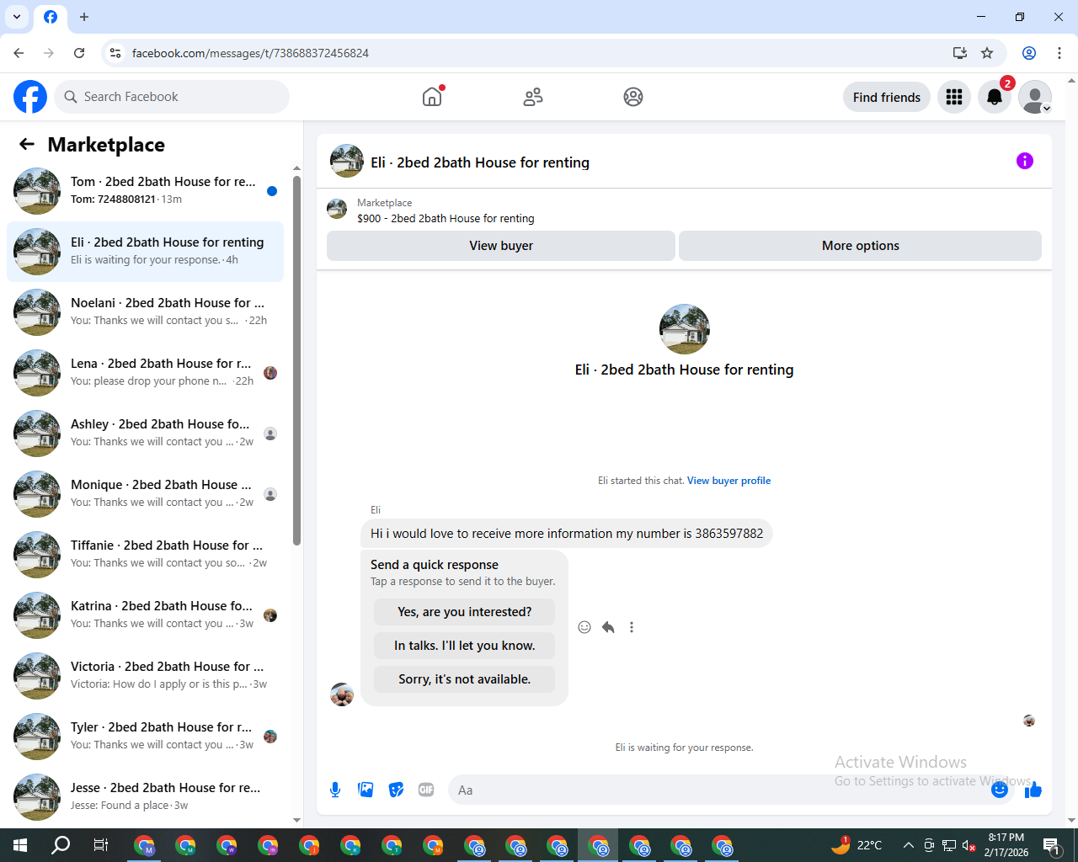Viewport: 1078px width, 862px height.
Task: Open the Home feed icon
Action: tap(432, 97)
